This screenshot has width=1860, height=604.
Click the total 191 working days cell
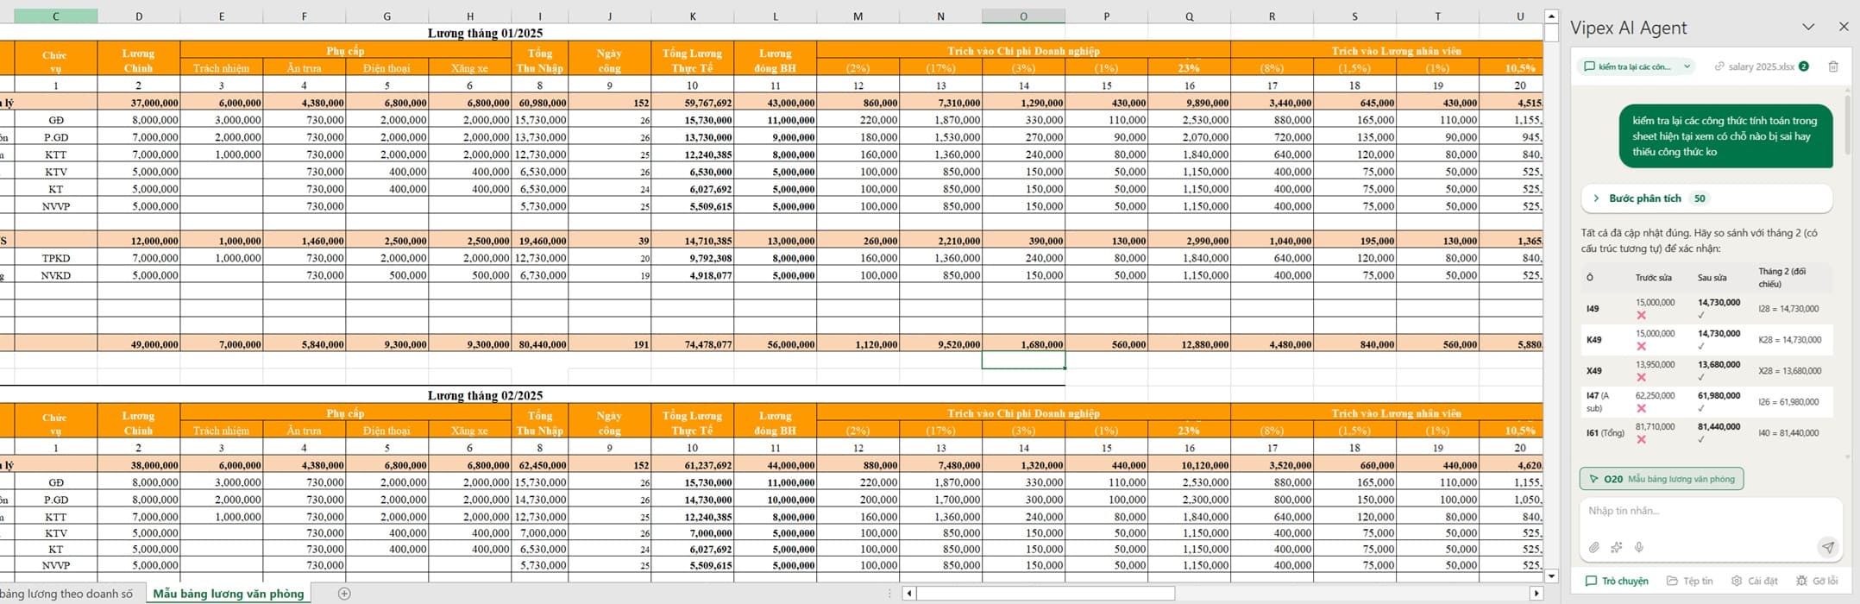click(x=609, y=344)
